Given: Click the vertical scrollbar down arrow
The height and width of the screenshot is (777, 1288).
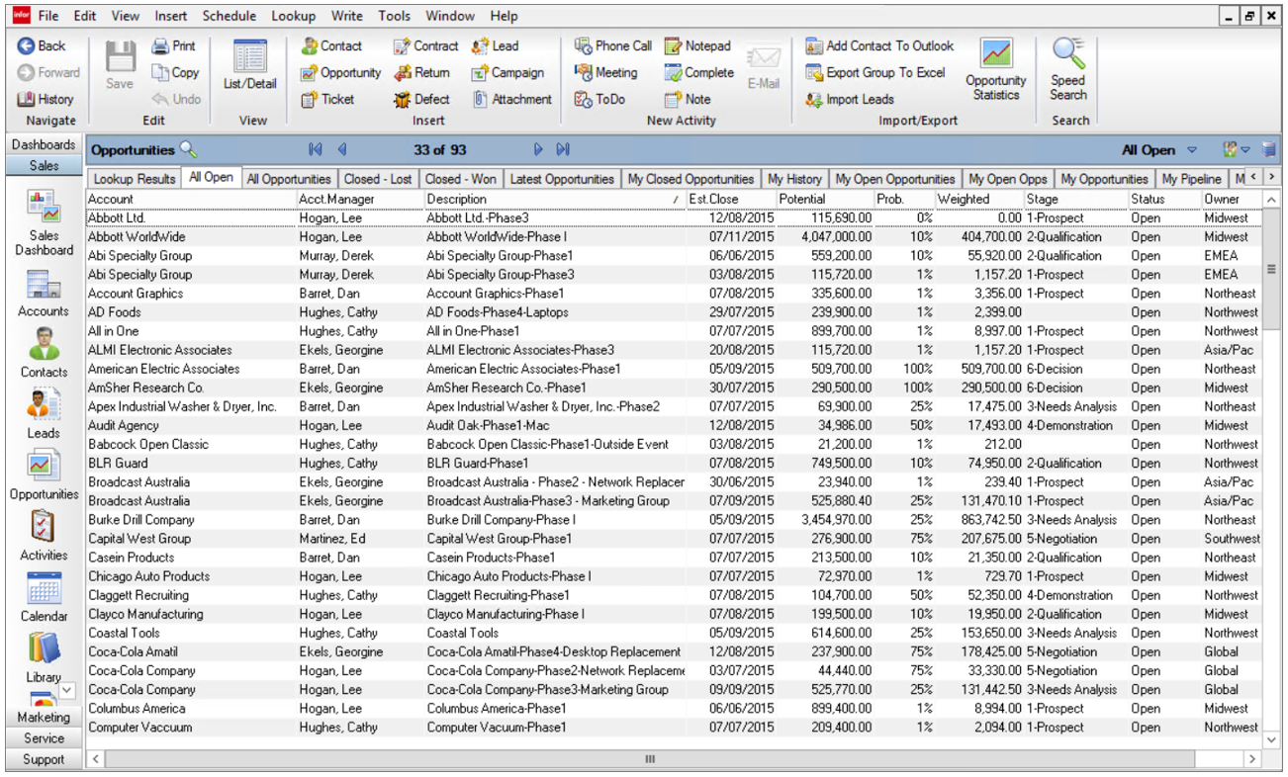Looking at the screenshot, I should click(x=1272, y=739).
